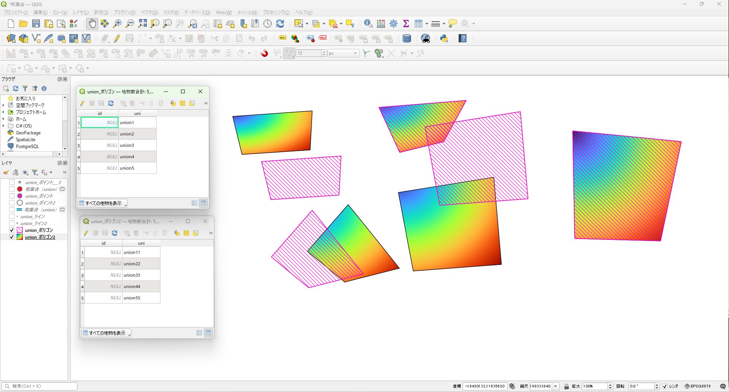Click the union_ポリゴン2 gradient color swatch

coord(20,237)
